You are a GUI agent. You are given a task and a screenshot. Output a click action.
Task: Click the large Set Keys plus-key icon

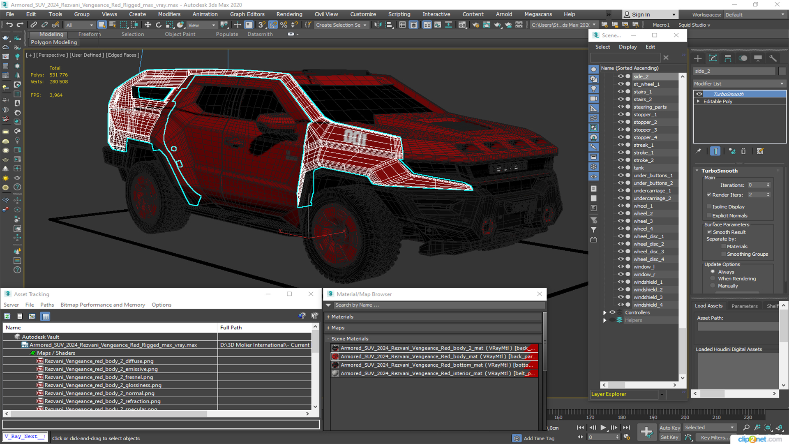(647, 432)
